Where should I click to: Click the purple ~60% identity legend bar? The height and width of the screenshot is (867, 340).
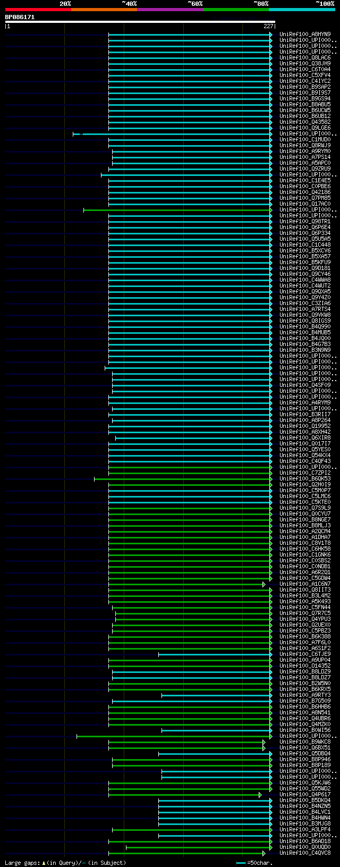(169, 10)
